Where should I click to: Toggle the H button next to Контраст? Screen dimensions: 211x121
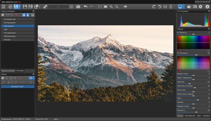coord(178,53)
